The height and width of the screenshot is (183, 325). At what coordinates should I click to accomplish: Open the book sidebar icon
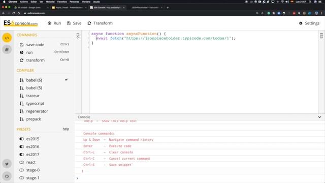click(x=7, y=49)
